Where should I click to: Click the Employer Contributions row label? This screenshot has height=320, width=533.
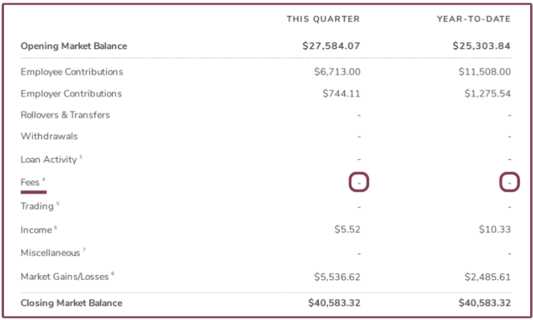pyautogui.click(x=71, y=94)
